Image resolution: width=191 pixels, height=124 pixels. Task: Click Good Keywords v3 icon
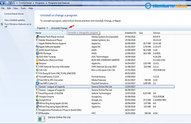click(37, 93)
